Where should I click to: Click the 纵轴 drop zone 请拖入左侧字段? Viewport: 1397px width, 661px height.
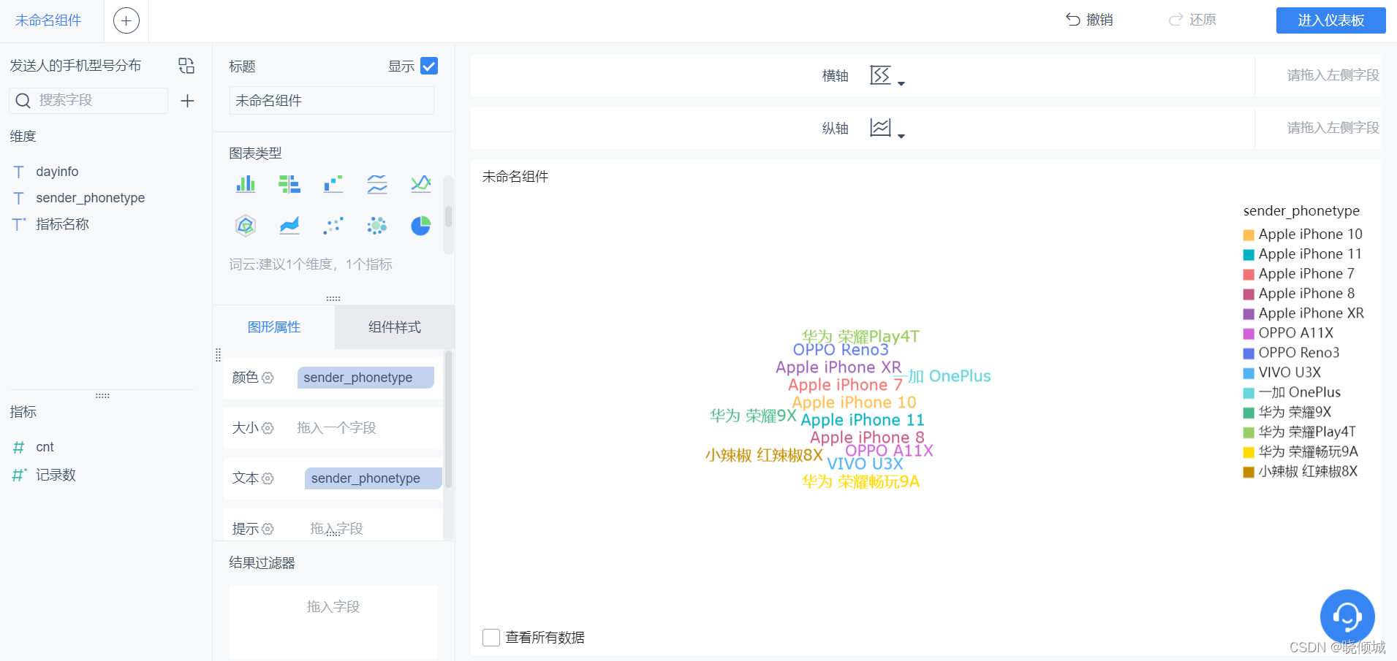click(x=1333, y=128)
